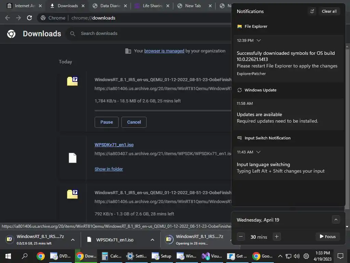Open the Windows Start menu
The image size is (350, 263).
(8, 256)
